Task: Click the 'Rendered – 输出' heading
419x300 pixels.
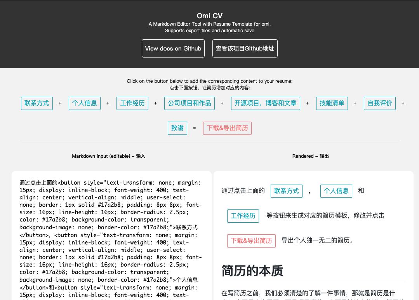Action: (311, 156)
